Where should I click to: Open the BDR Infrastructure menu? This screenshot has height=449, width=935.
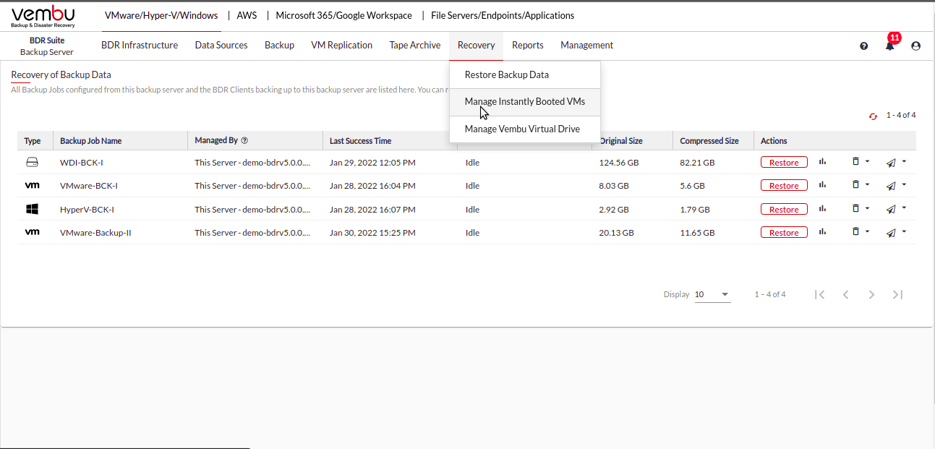click(x=140, y=45)
